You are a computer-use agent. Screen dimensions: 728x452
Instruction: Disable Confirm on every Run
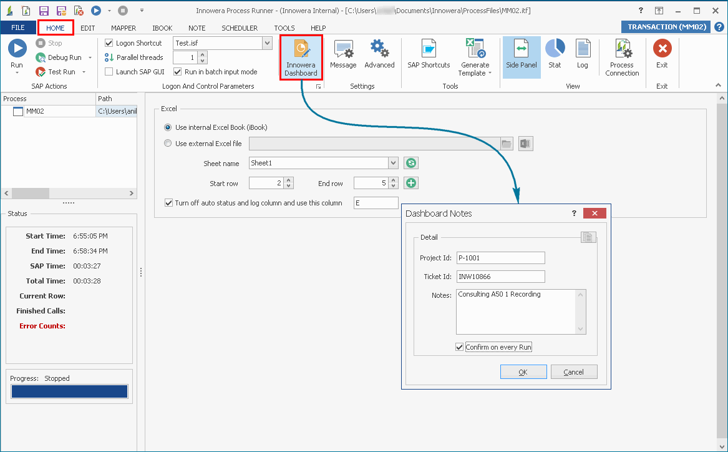459,346
